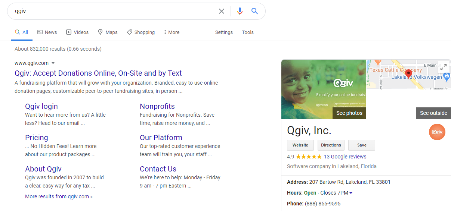Open the www.qgiv.com dropdown arrow
This screenshot has height=211, width=451.
(x=53, y=63)
